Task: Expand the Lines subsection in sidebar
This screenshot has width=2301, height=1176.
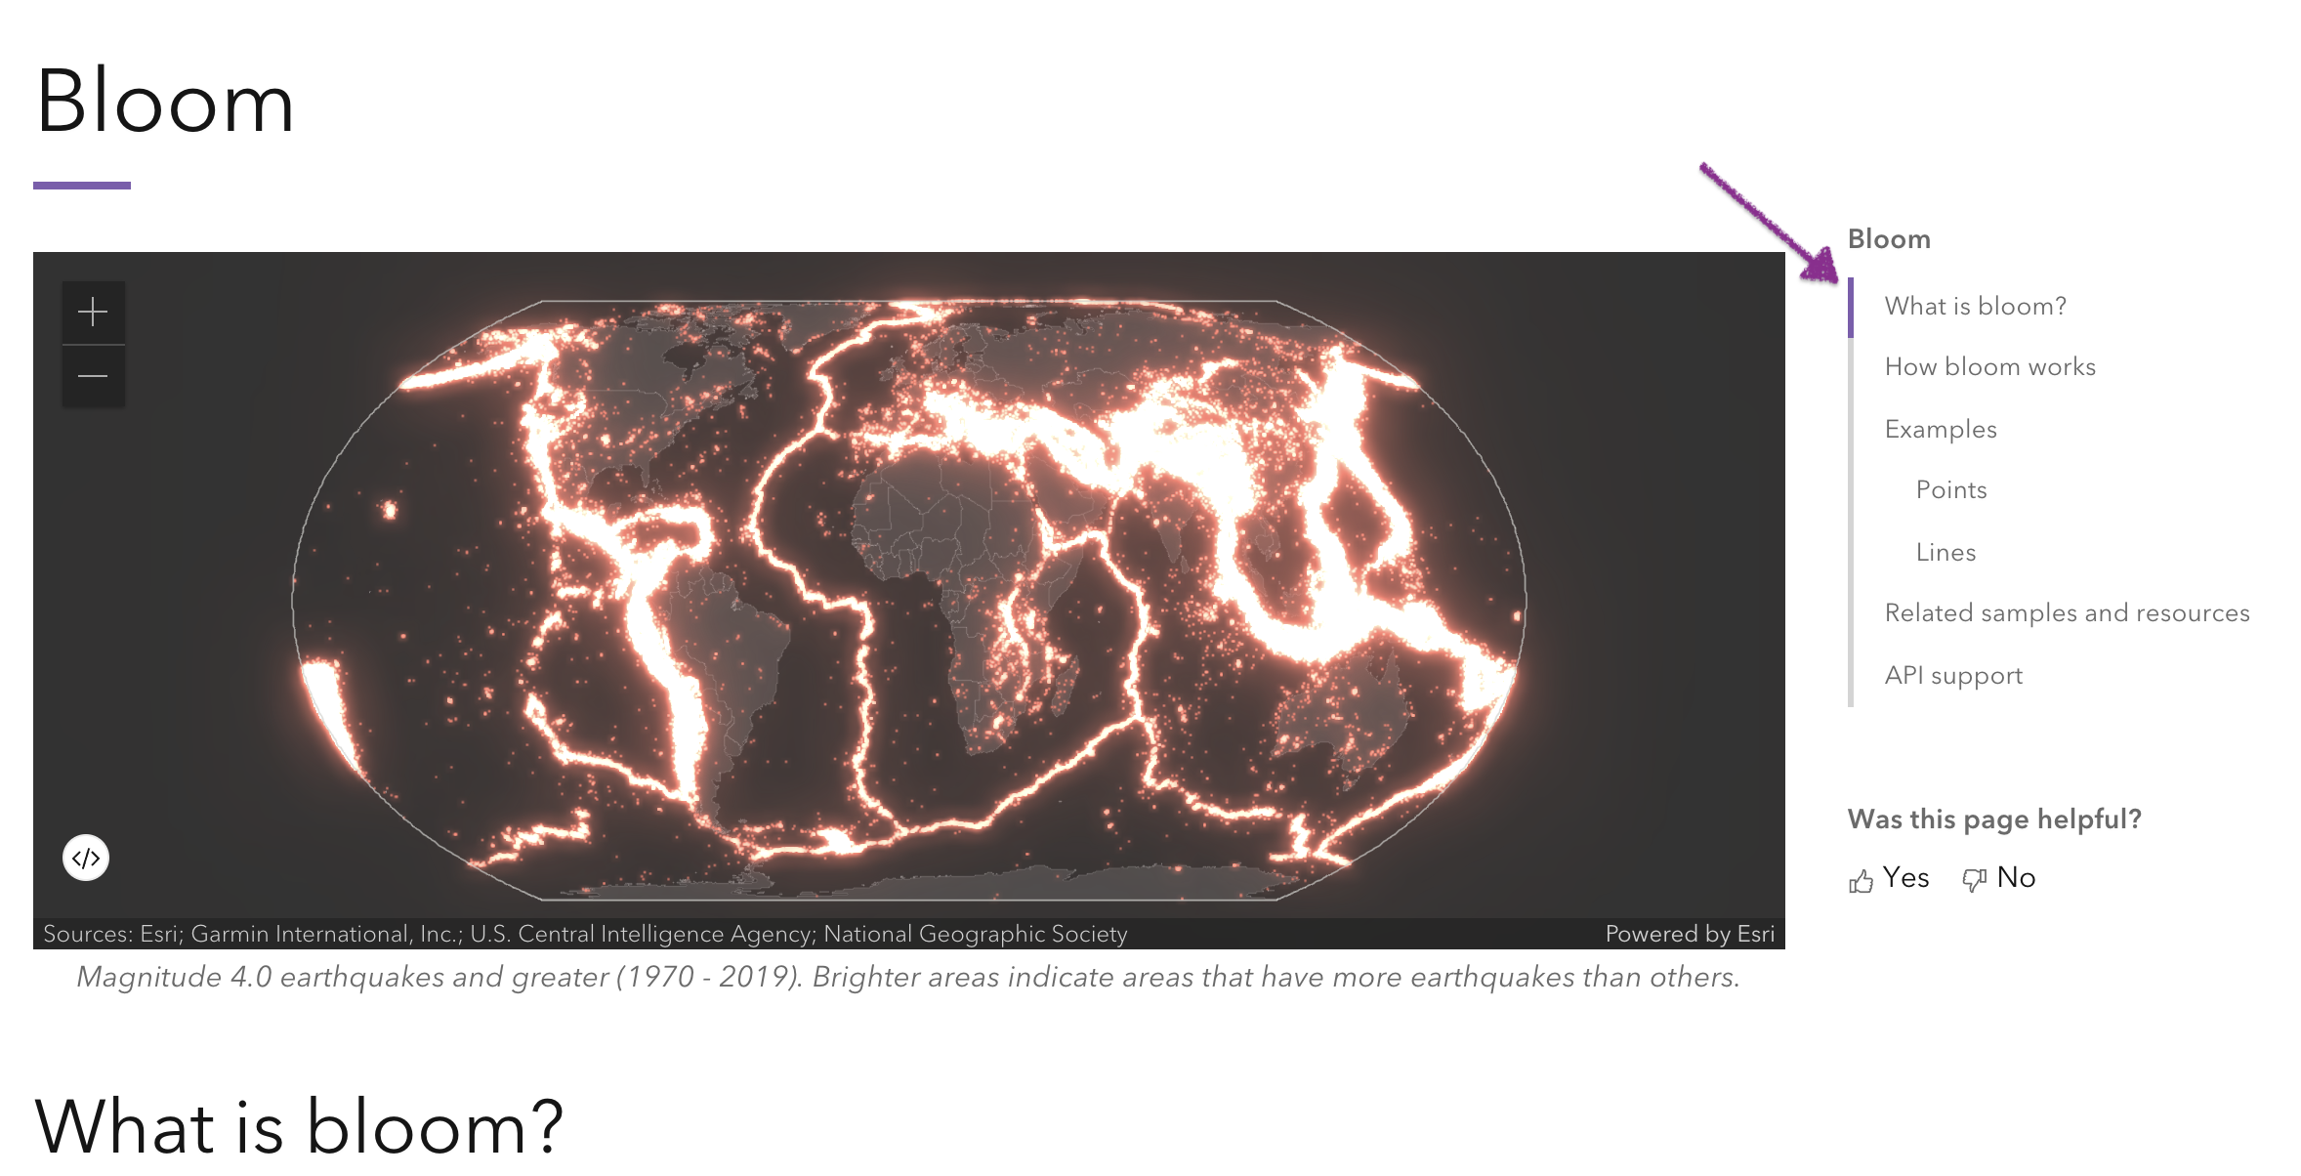Action: pyautogui.click(x=1945, y=551)
